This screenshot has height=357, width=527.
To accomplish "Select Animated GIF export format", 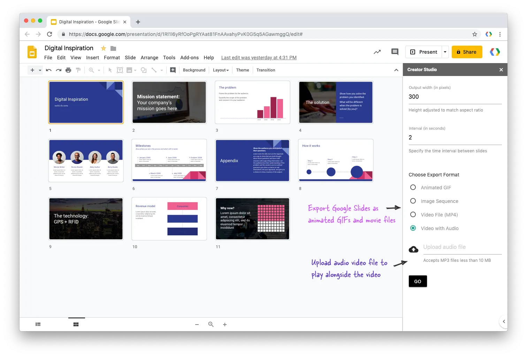I will point(413,187).
